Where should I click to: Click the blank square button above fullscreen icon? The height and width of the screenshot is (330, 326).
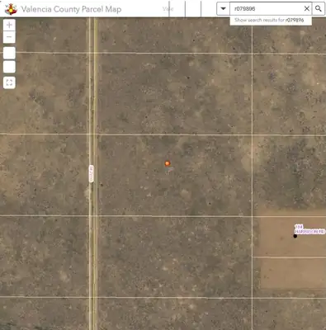(9, 67)
